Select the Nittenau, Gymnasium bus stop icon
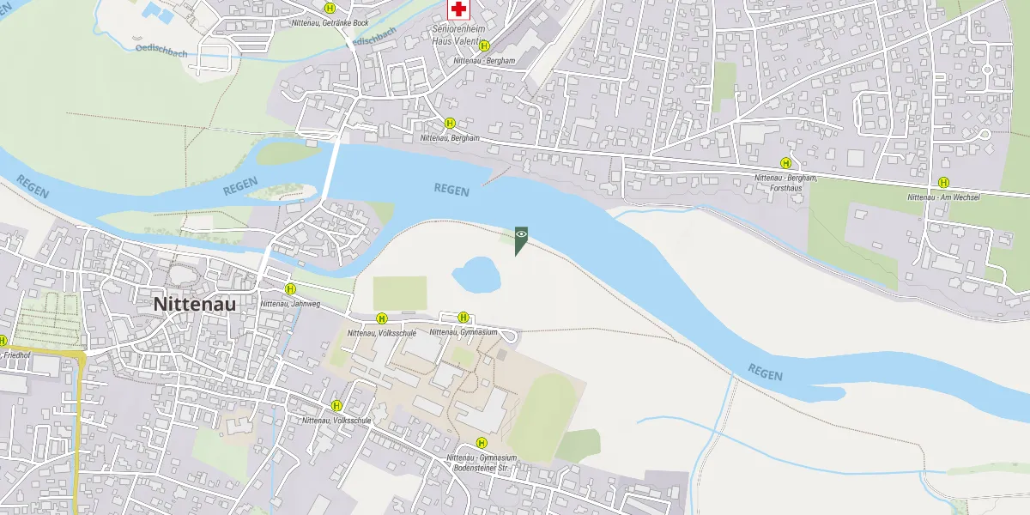 (463, 318)
